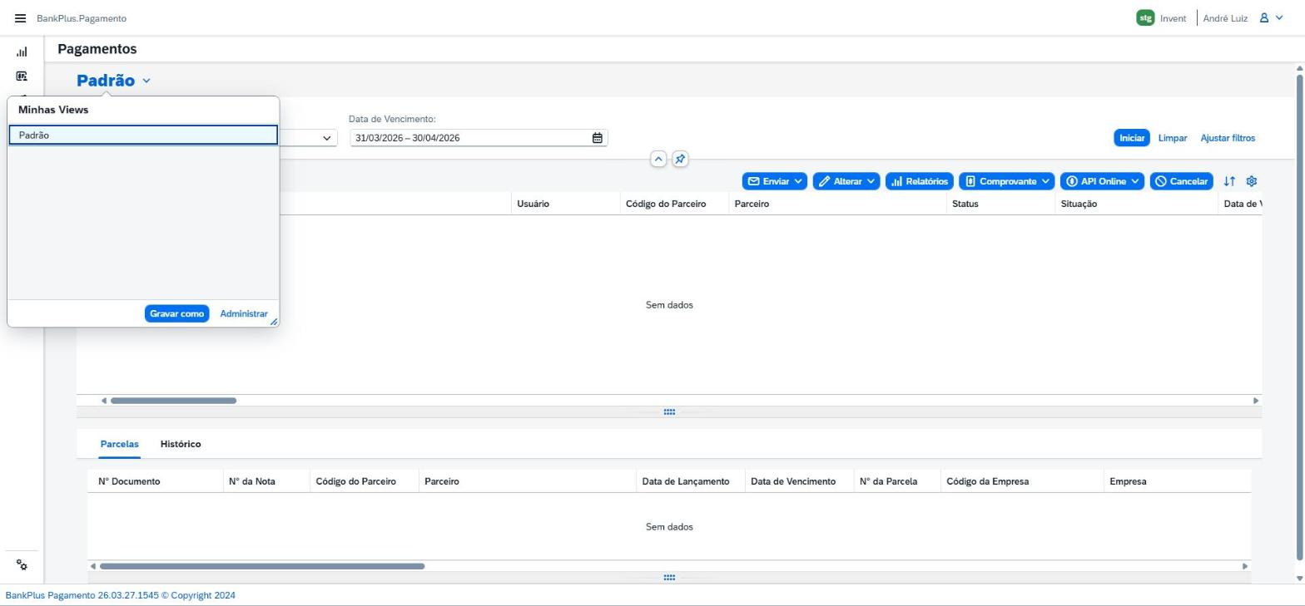Open the payments sidebar icon below the chart icon
Screen dimensions: 1305x606
[22, 76]
